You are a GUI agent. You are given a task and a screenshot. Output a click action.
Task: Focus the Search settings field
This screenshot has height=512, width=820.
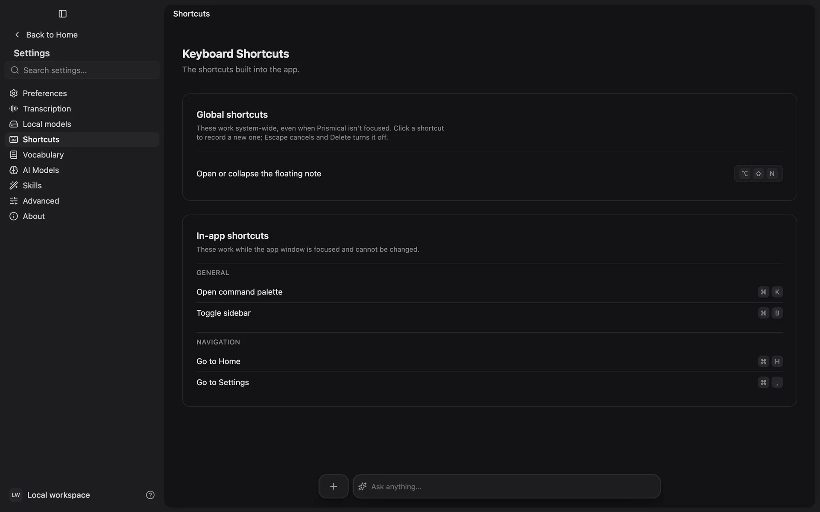click(x=82, y=70)
